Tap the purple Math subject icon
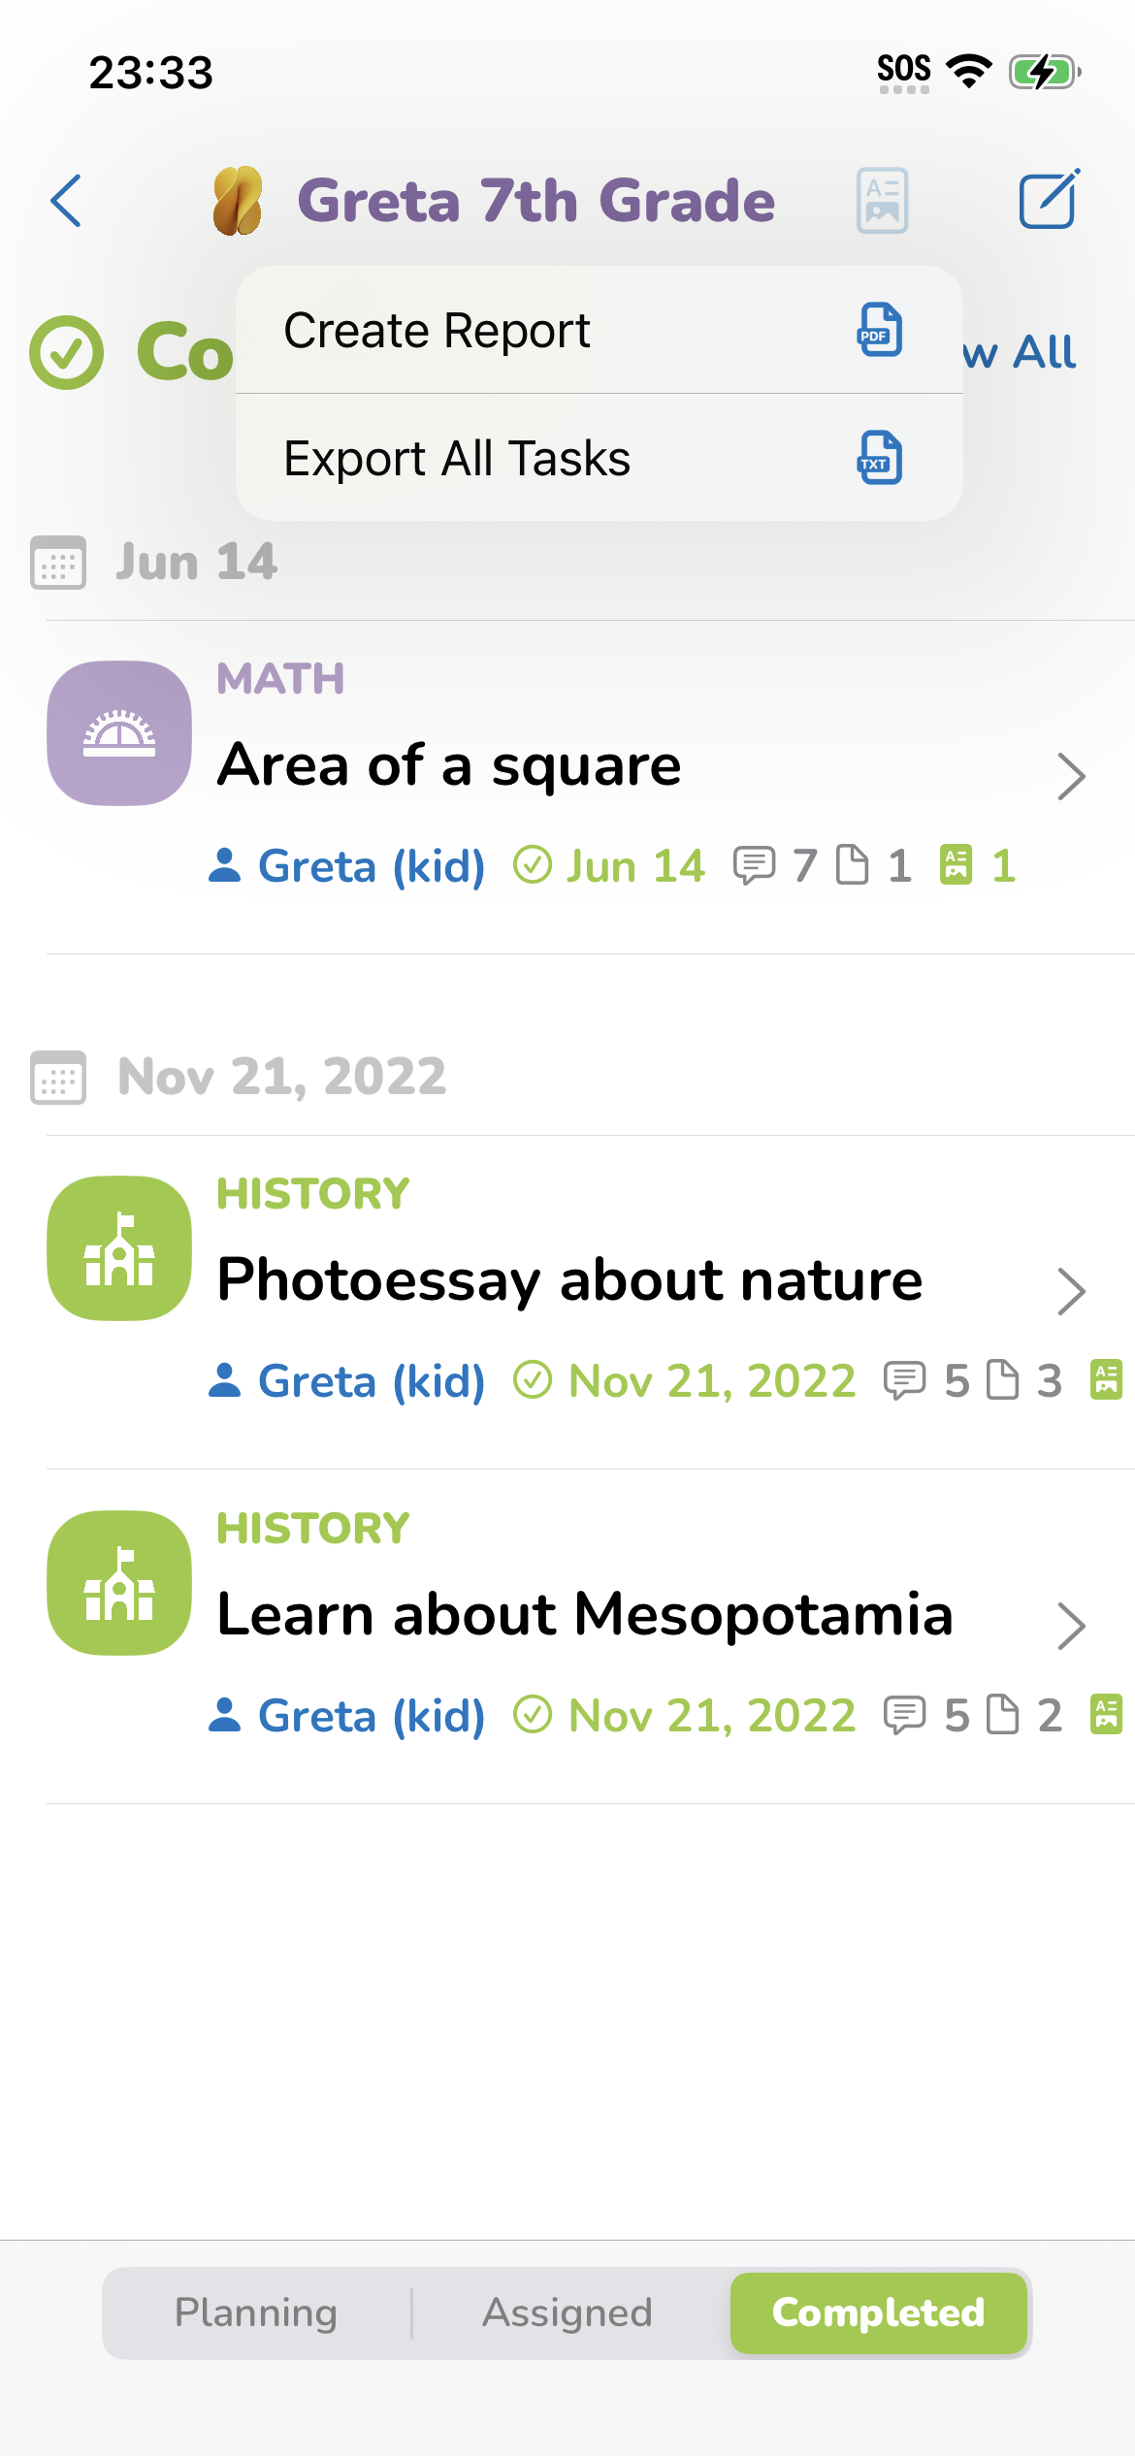 119,733
